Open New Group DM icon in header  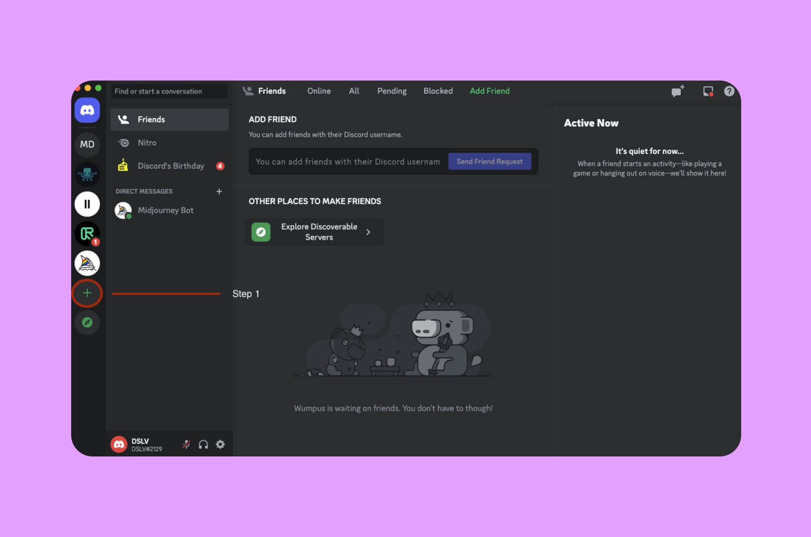[x=678, y=91]
